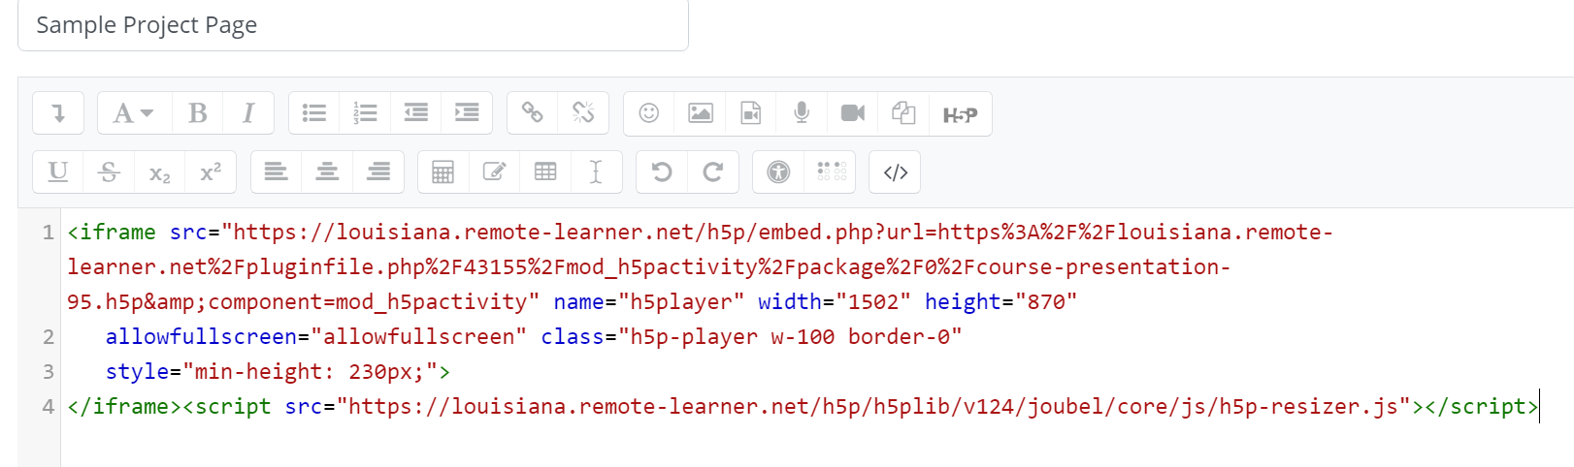Place cursor on the iframe src line
The width and height of the screenshot is (1574, 467).
(701, 233)
